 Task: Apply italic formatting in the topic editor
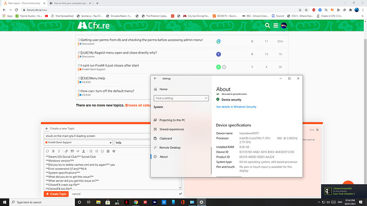[x=59, y=151]
